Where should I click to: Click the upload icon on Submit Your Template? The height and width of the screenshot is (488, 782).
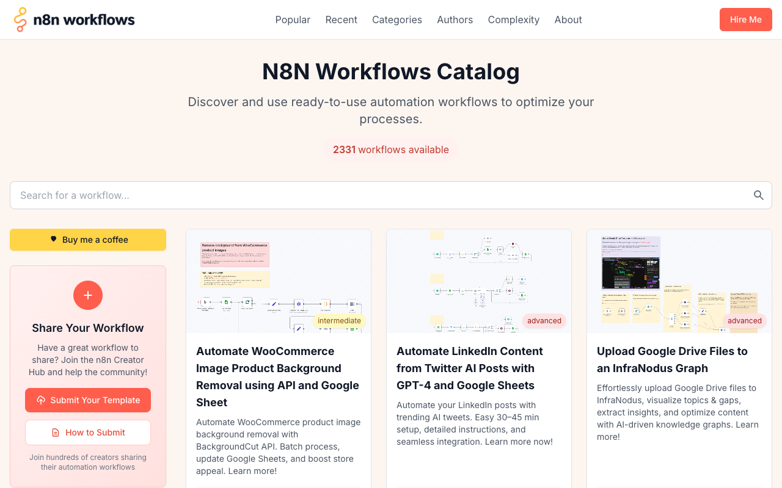pyautogui.click(x=41, y=400)
